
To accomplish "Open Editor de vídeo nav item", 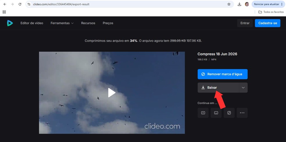I will click(32, 23).
